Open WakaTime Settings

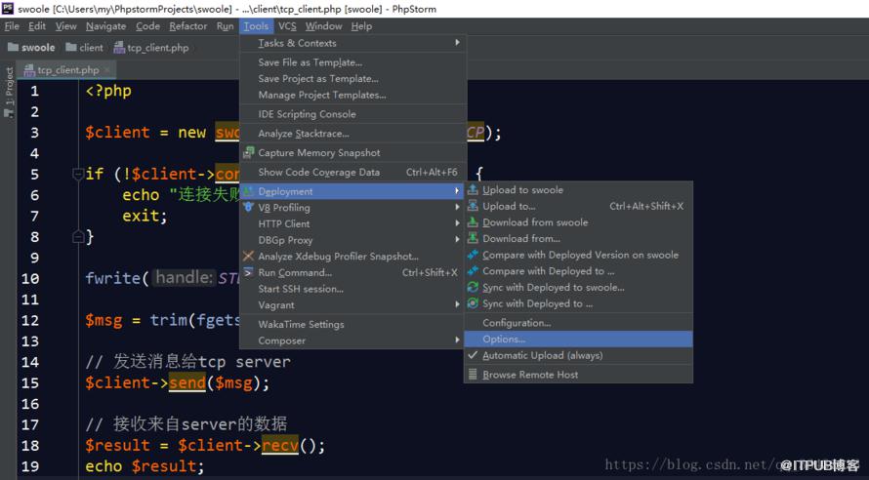352,324
